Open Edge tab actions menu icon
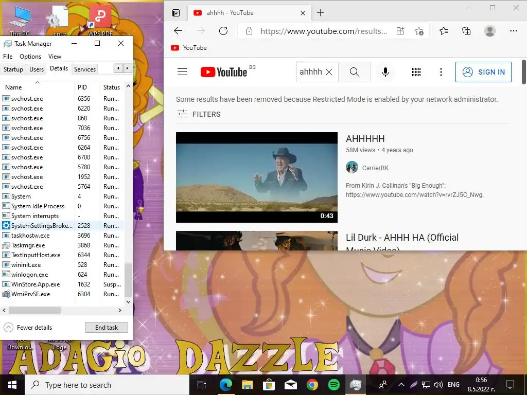 click(x=176, y=13)
